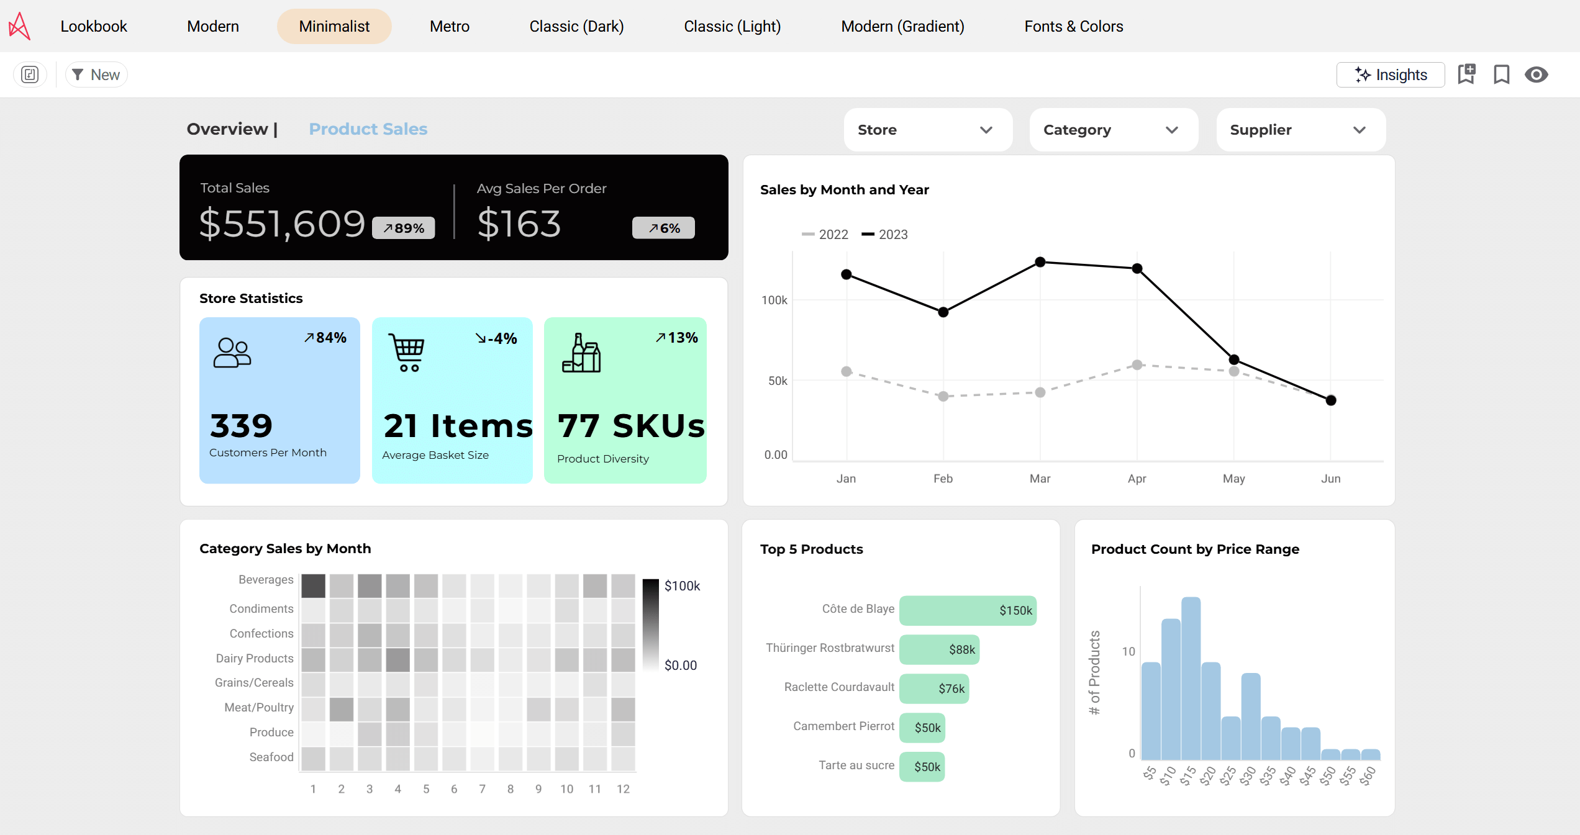Click the shopping cart icon

coord(407,353)
